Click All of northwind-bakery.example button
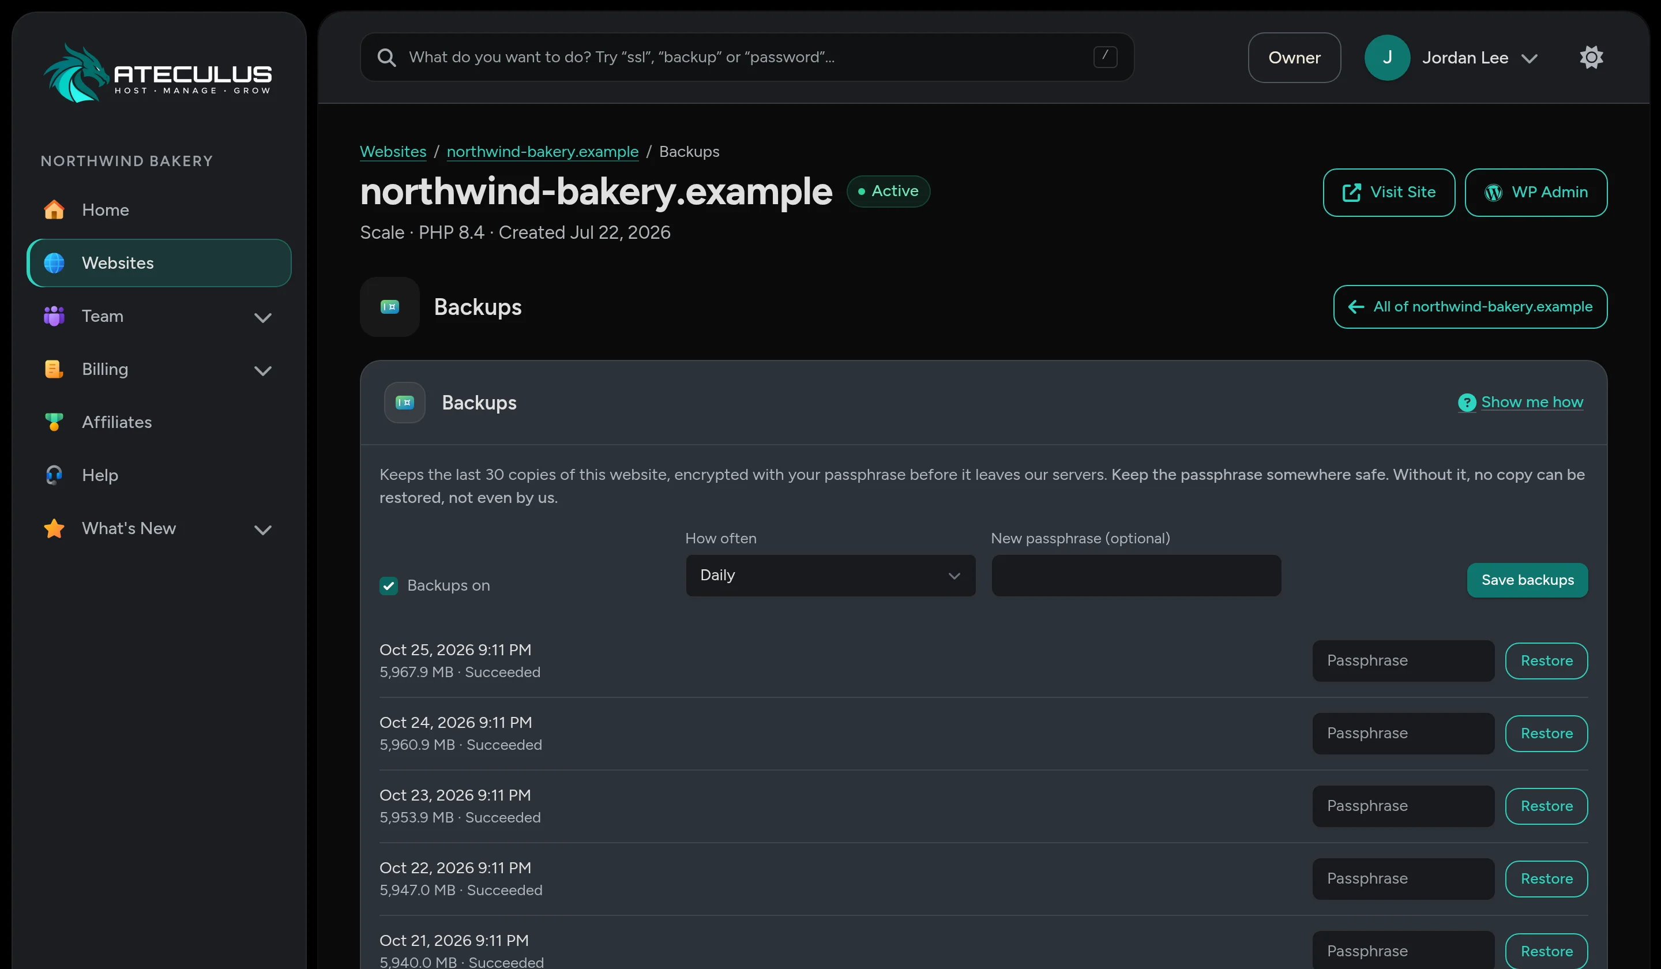The image size is (1661, 969). pyautogui.click(x=1470, y=306)
